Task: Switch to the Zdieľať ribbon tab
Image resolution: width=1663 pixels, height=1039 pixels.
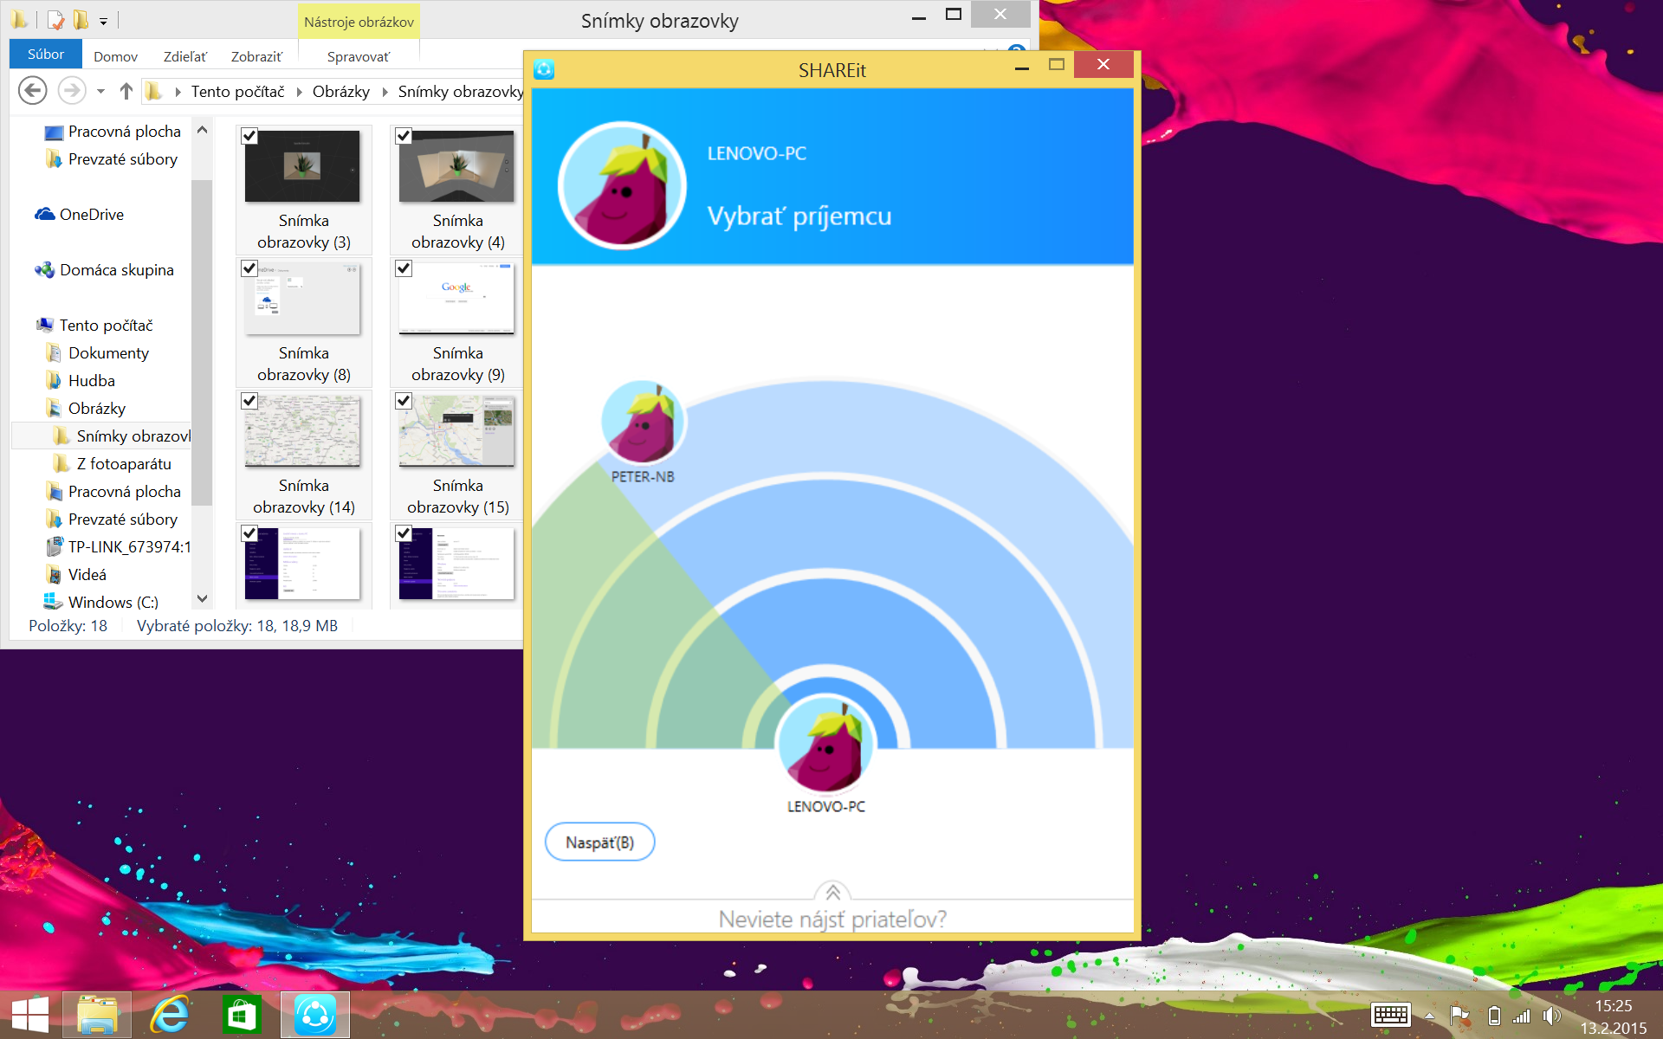Action: tap(185, 56)
